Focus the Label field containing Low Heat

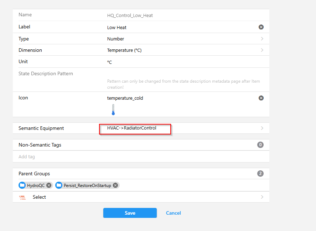178,27
